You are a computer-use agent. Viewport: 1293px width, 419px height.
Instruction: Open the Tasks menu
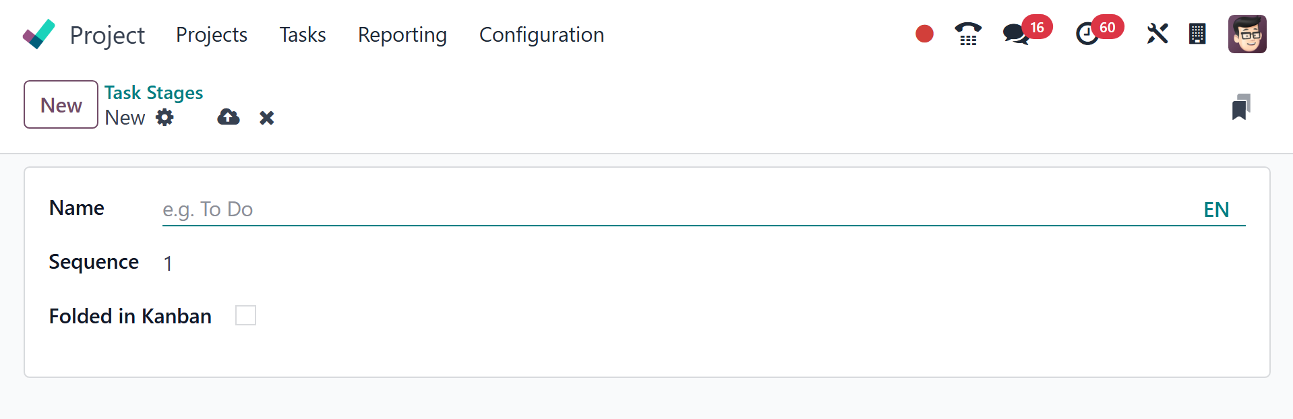[x=303, y=34]
